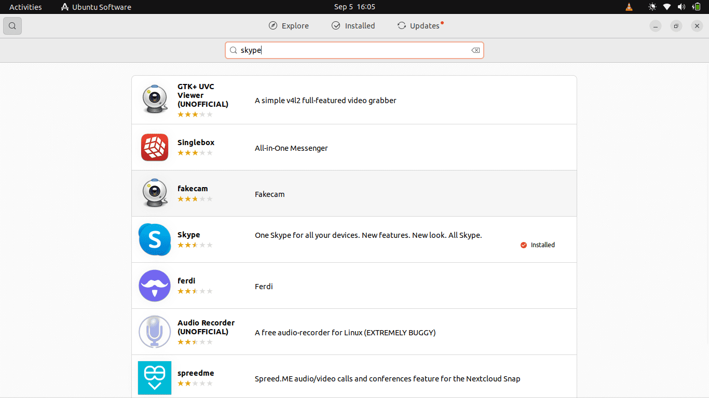Image resolution: width=709 pixels, height=398 pixels.
Task: Open the fakecam webcam icon
Action: pyautogui.click(x=155, y=193)
